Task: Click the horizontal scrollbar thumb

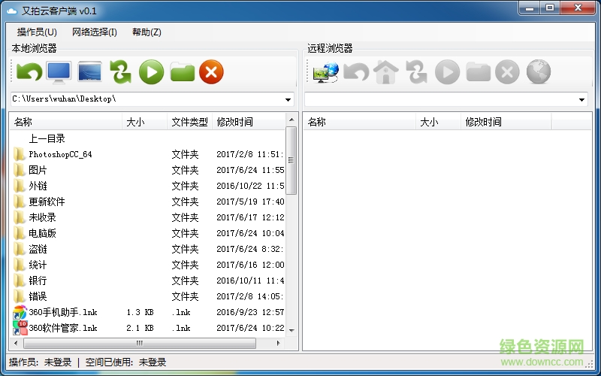Action: coord(140,343)
